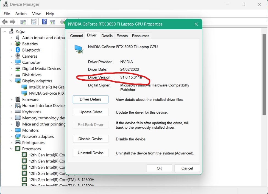Image resolution: width=268 pixels, height=194 pixels.
Task: Collapse the Yağız root node
Action: 5,32
